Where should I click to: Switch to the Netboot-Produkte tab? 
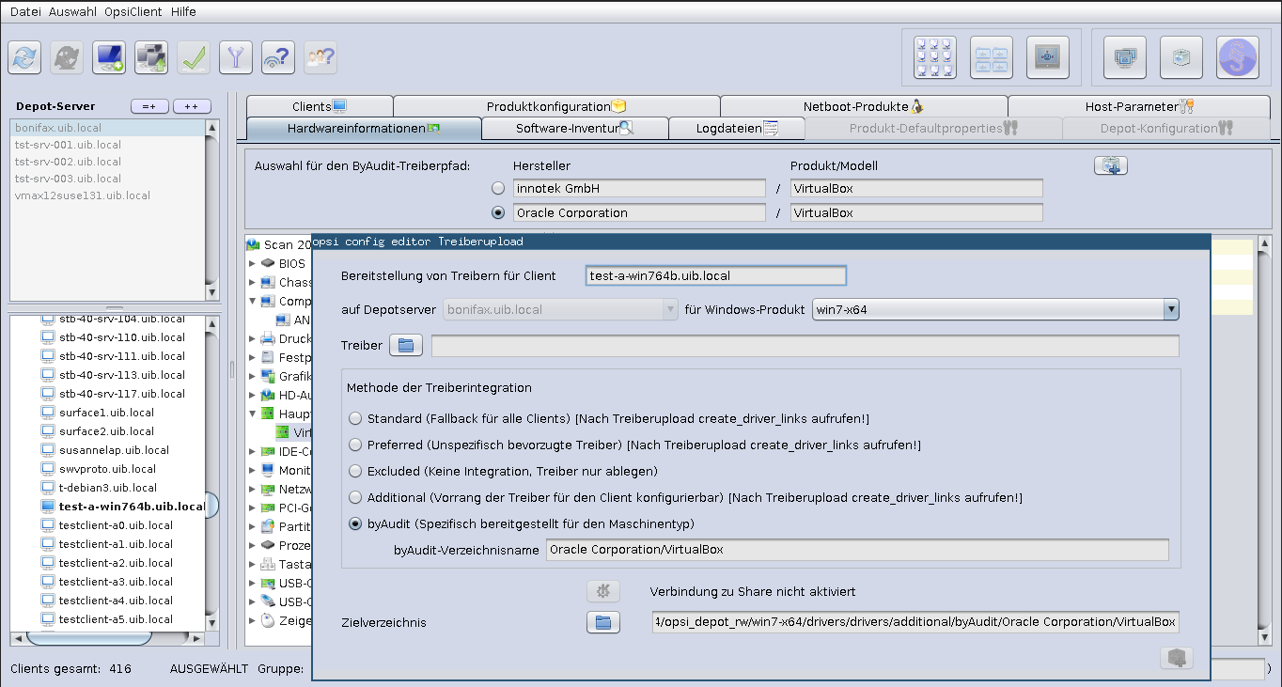pos(864,106)
